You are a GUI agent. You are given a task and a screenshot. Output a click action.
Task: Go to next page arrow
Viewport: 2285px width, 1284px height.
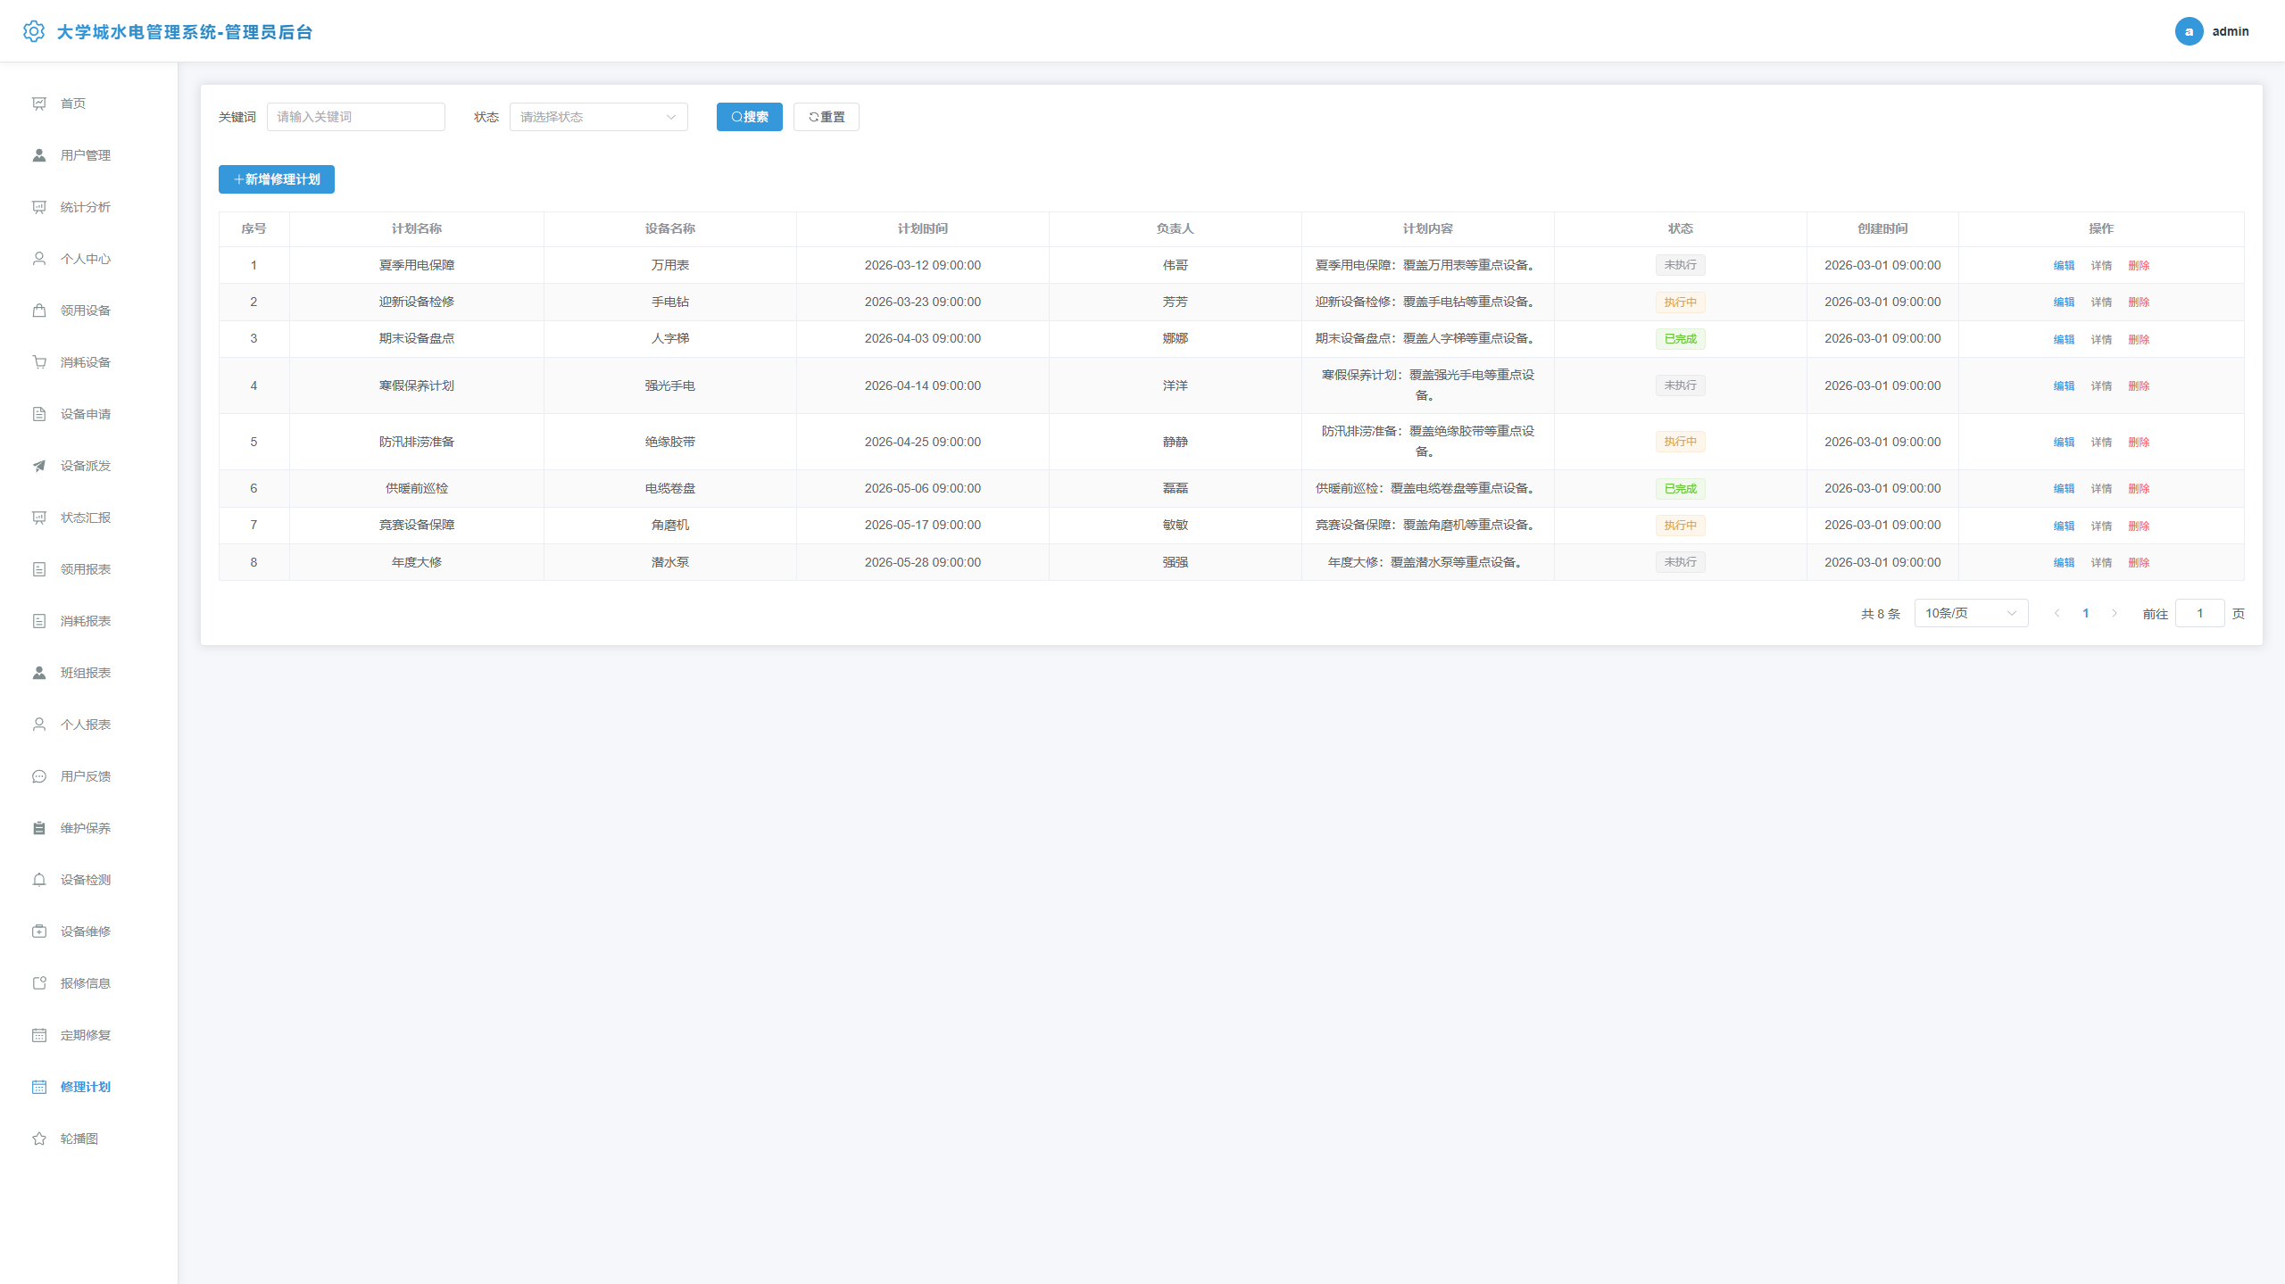(2114, 613)
